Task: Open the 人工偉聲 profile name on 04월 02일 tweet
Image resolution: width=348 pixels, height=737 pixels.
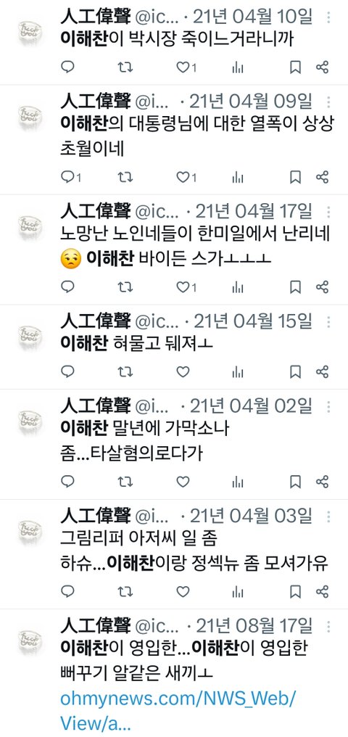Action: pos(95,406)
